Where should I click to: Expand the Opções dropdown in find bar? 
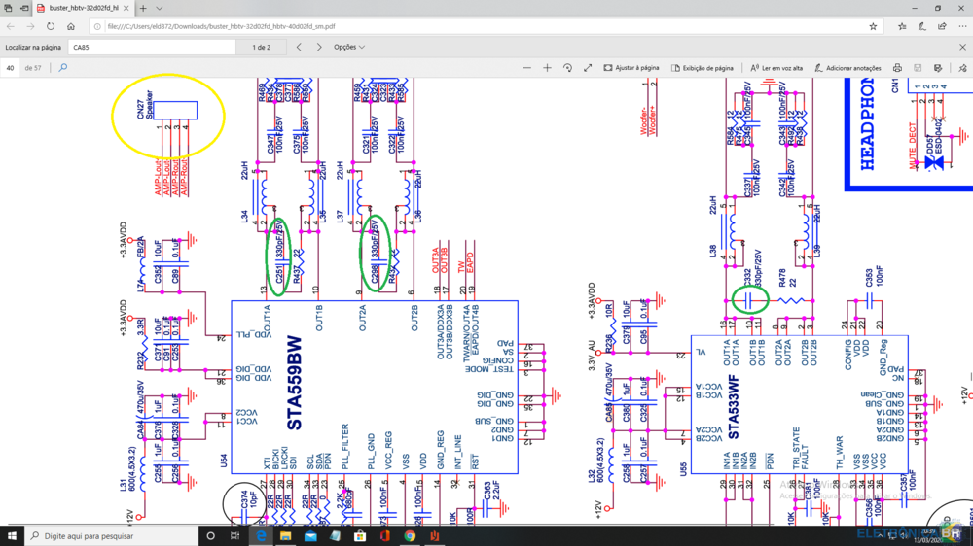coord(349,47)
